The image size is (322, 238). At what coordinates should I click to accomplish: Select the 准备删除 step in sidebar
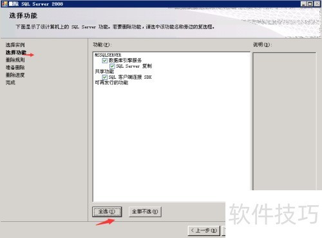click(x=15, y=68)
